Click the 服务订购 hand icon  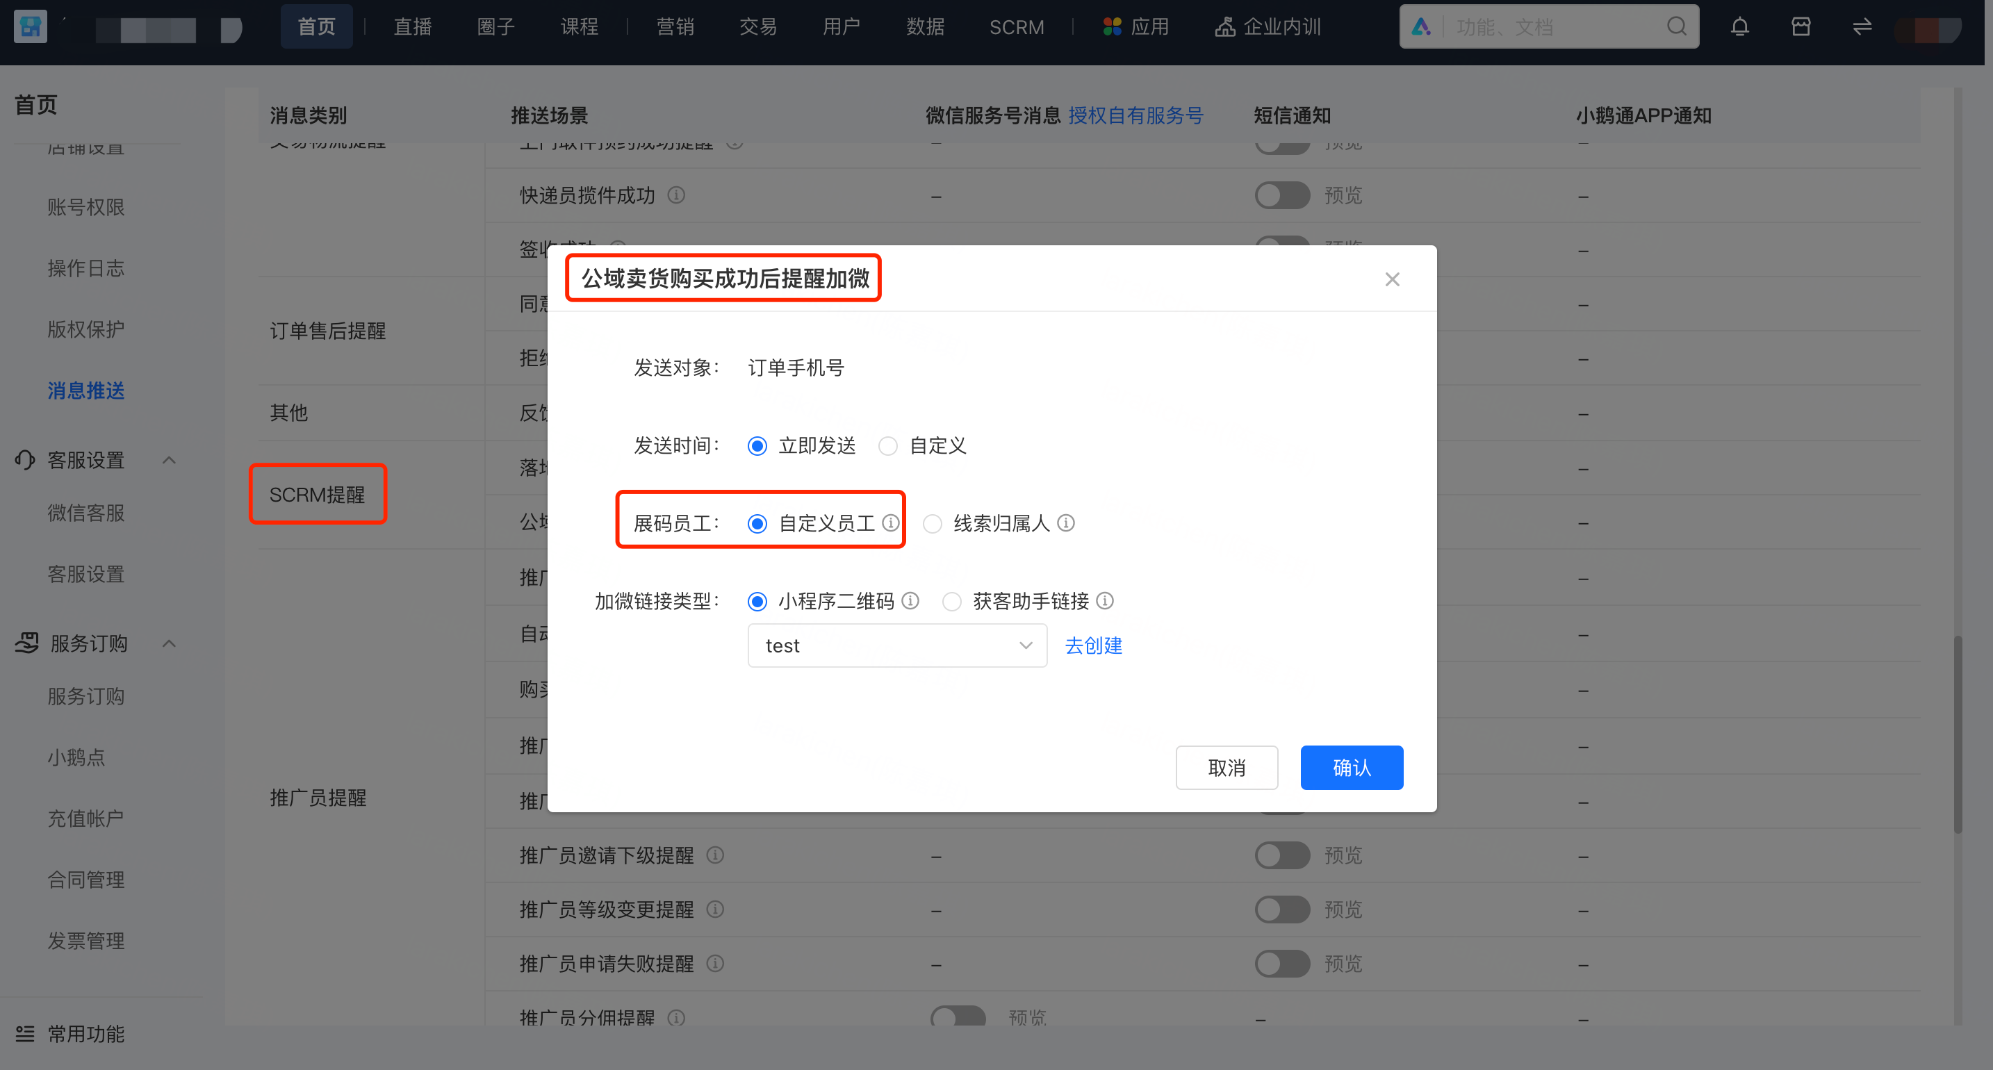coord(26,643)
